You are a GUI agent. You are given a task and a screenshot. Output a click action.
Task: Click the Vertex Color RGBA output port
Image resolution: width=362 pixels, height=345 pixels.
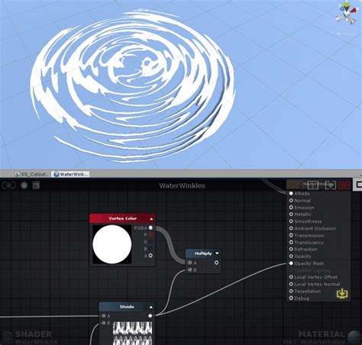[x=150, y=227]
